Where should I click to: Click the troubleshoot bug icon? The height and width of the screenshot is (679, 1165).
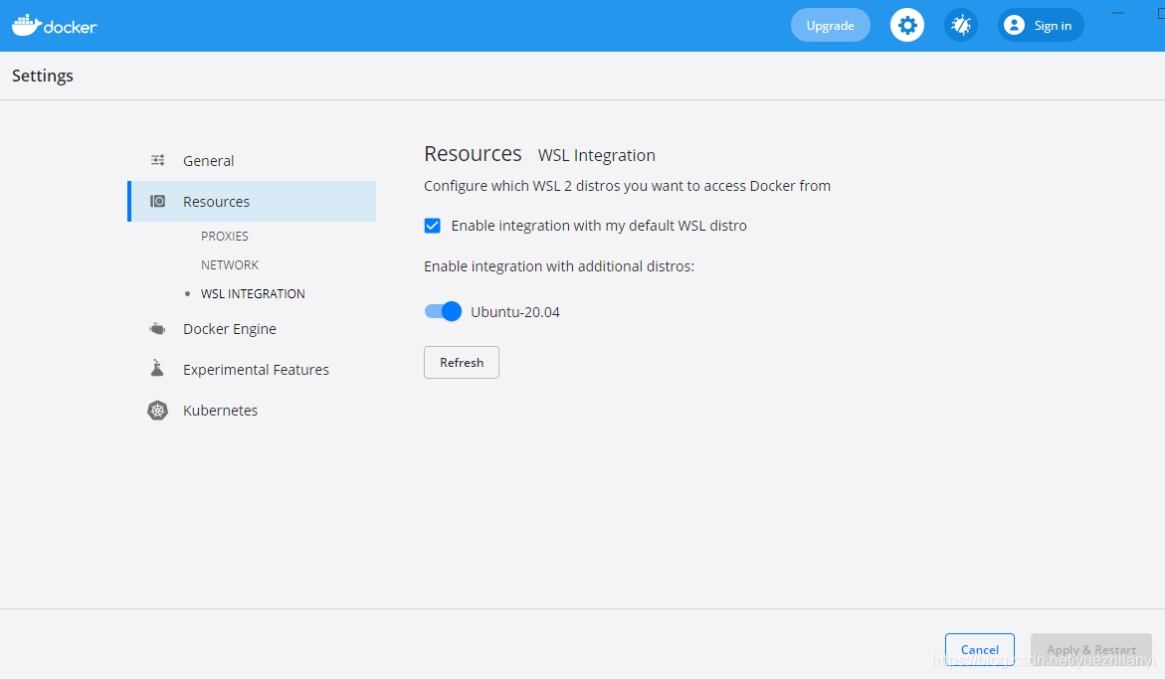point(960,25)
